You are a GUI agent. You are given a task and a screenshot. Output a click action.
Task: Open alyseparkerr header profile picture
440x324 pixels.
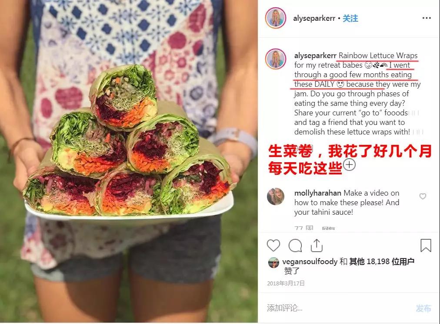click(276, 18)
